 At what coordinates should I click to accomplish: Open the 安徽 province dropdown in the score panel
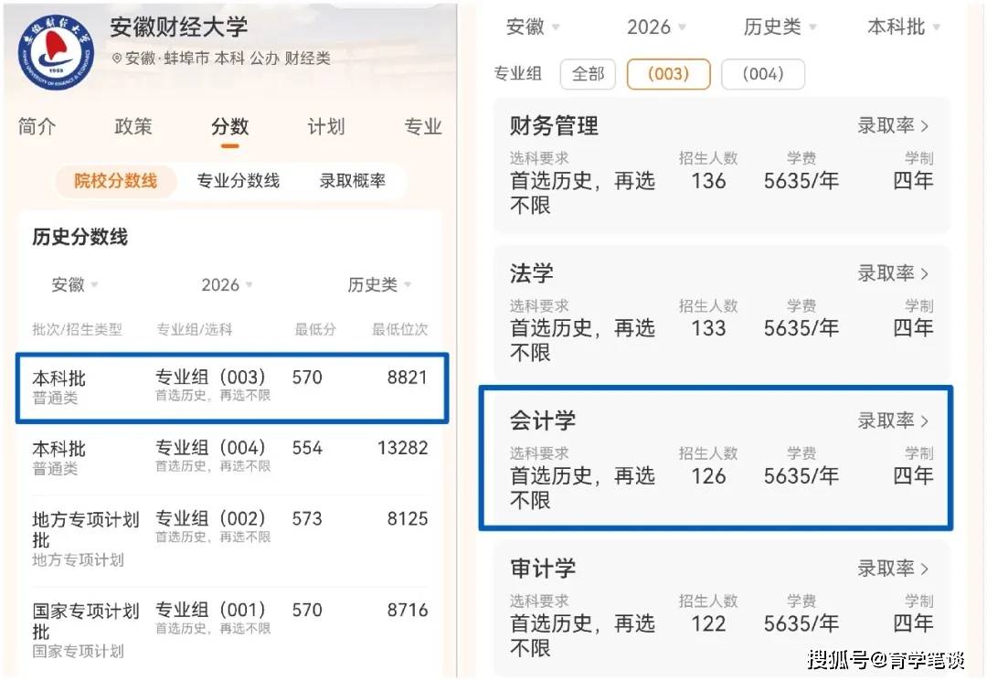click(x=74, y=285)
